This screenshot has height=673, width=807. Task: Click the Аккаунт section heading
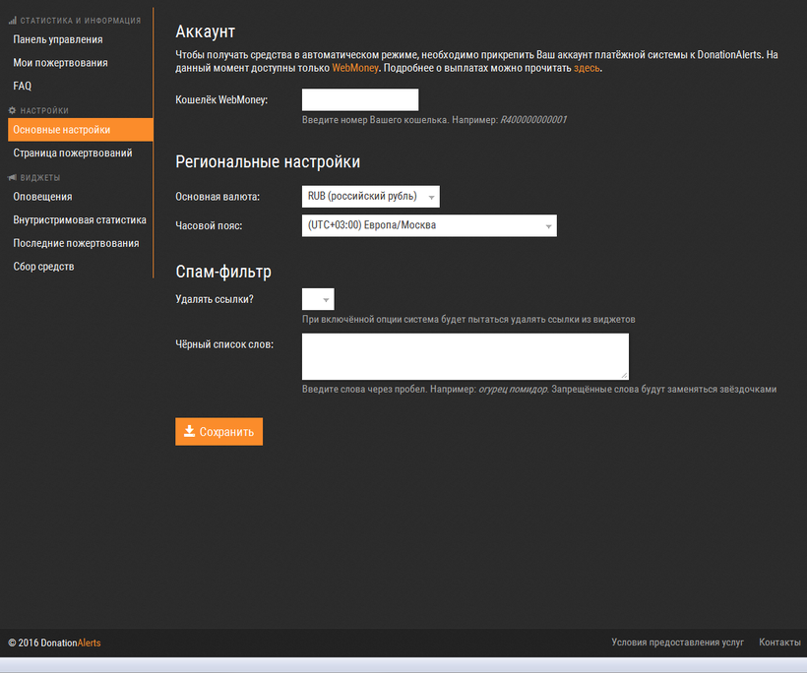click(206, 31)
